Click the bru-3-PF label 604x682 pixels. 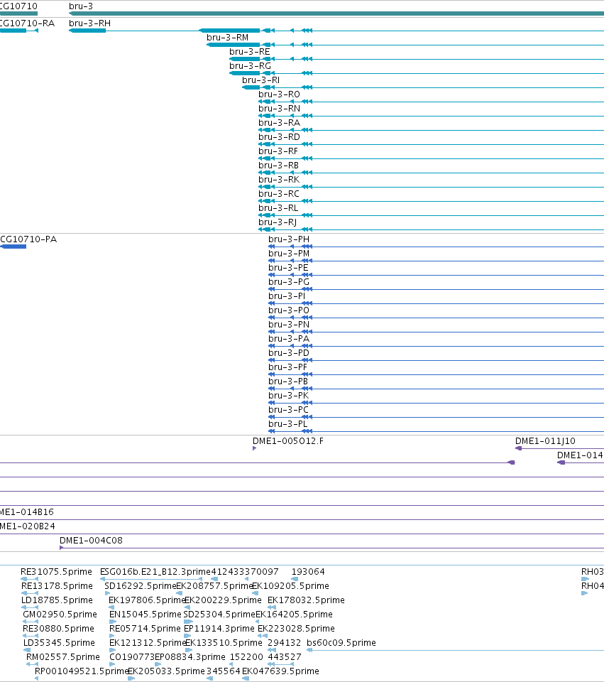[x=287, y=367]
